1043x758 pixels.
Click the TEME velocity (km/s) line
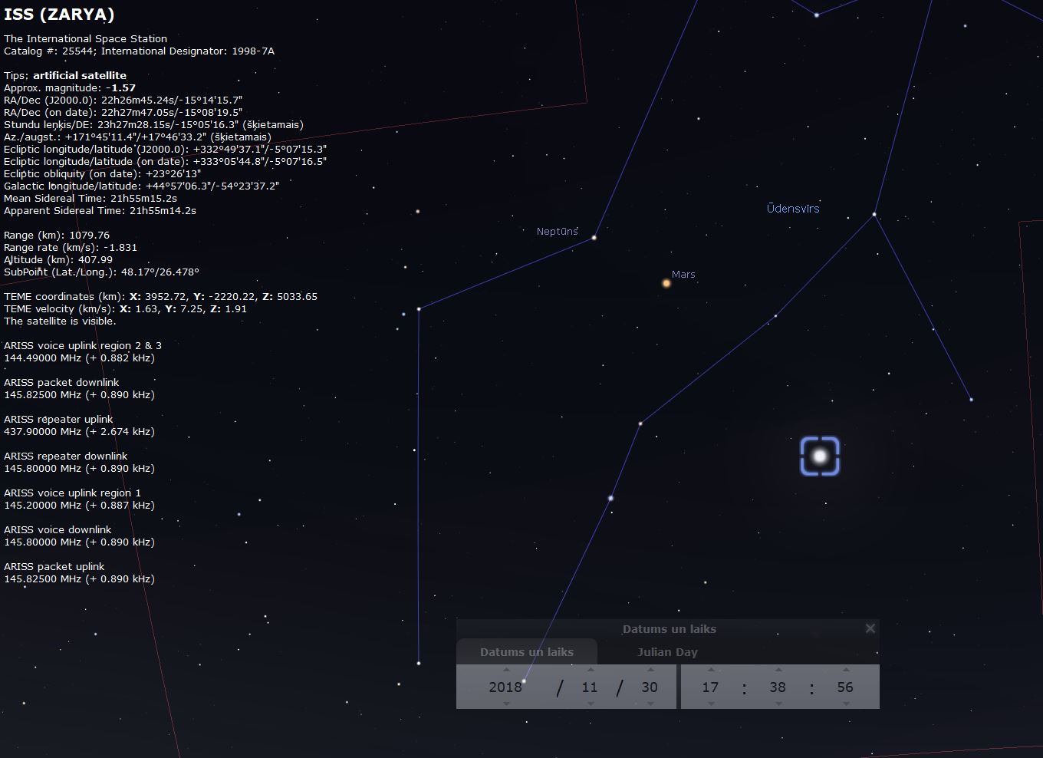point(125,309)
